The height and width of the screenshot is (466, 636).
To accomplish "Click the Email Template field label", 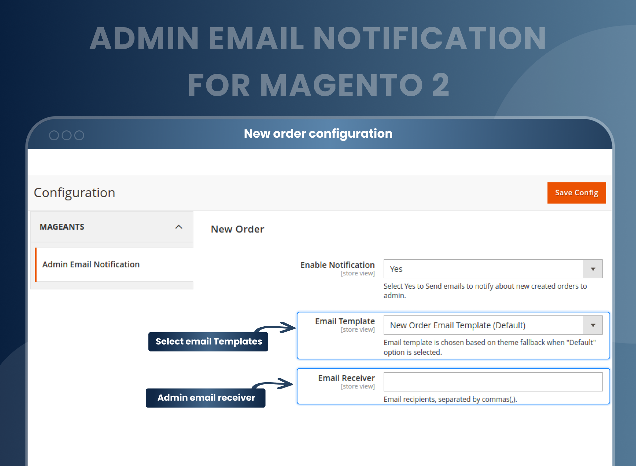I will [x=345, y=321].
